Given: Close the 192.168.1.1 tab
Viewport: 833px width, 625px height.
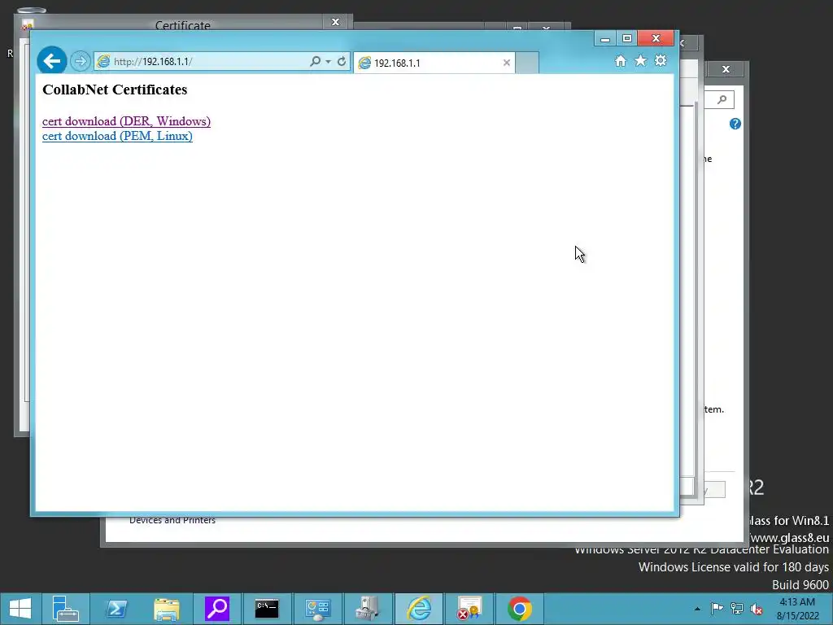Looking at the screenshot, I should (506, 63).
